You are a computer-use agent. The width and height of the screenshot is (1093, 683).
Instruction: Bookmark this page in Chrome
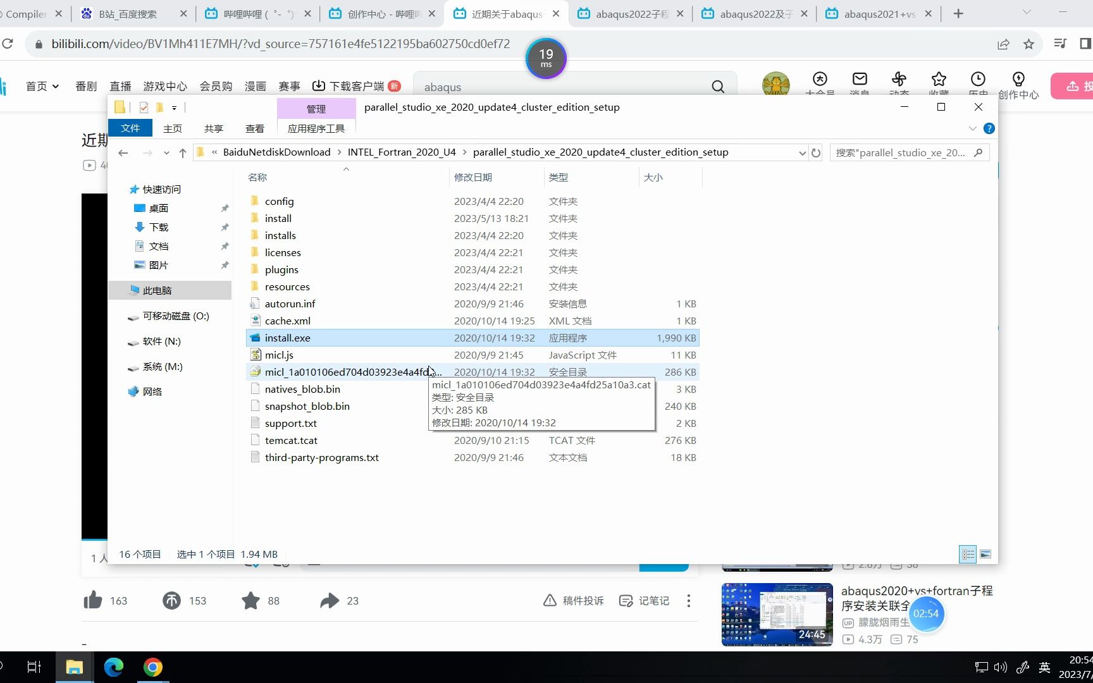[x=1029, y=44]
